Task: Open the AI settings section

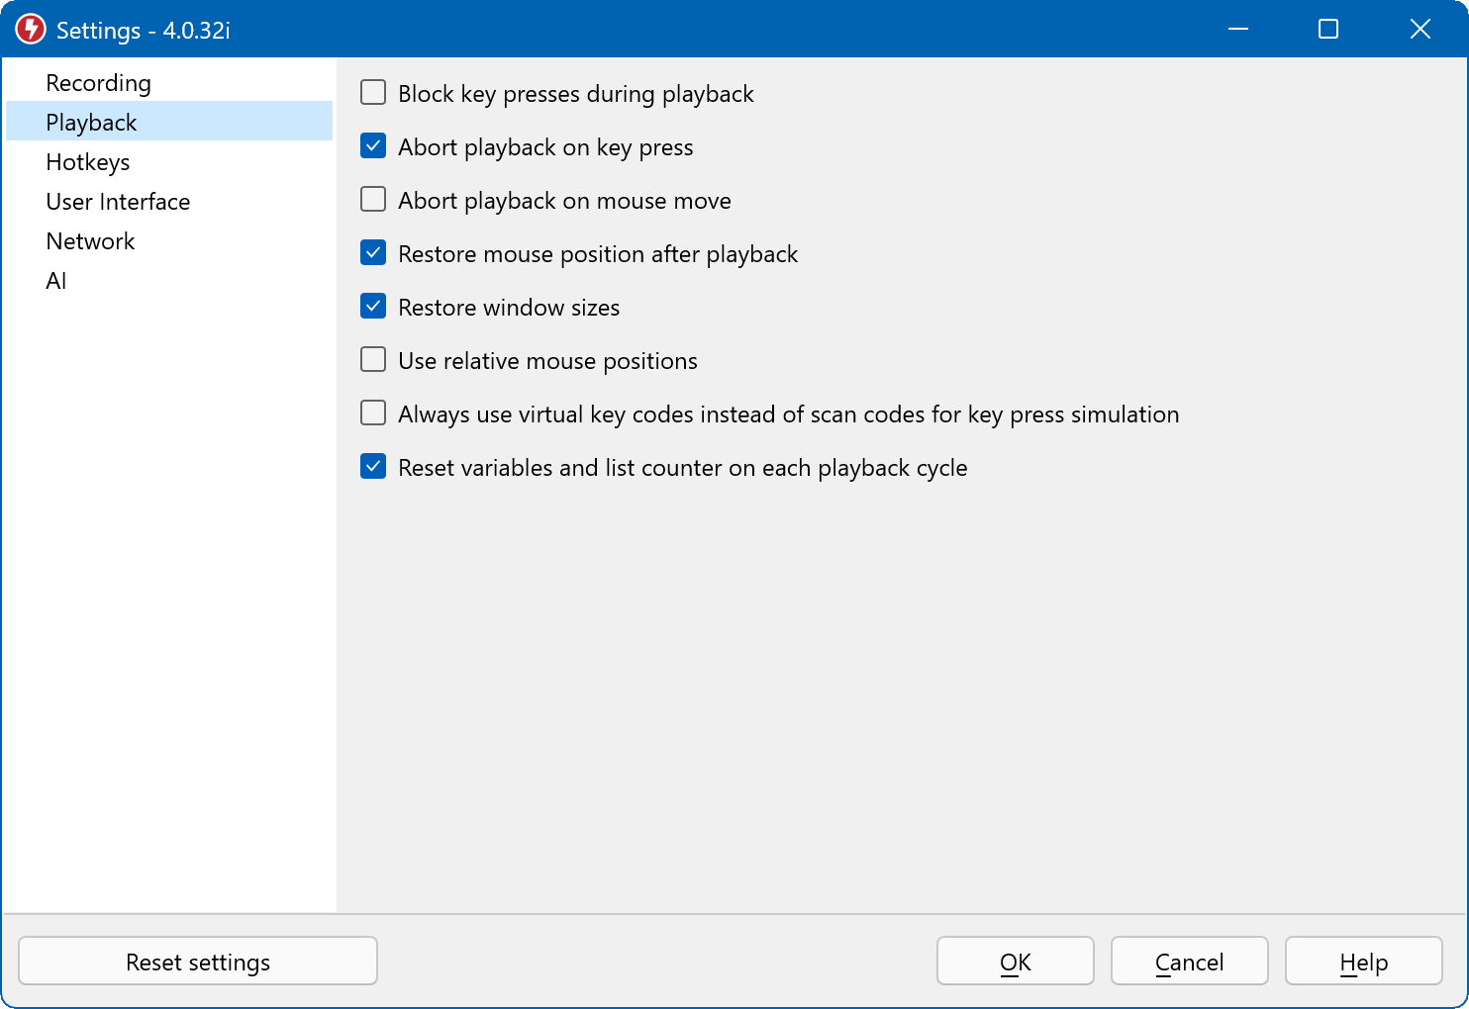Action: pyautogui.click(x=56, y=281)
